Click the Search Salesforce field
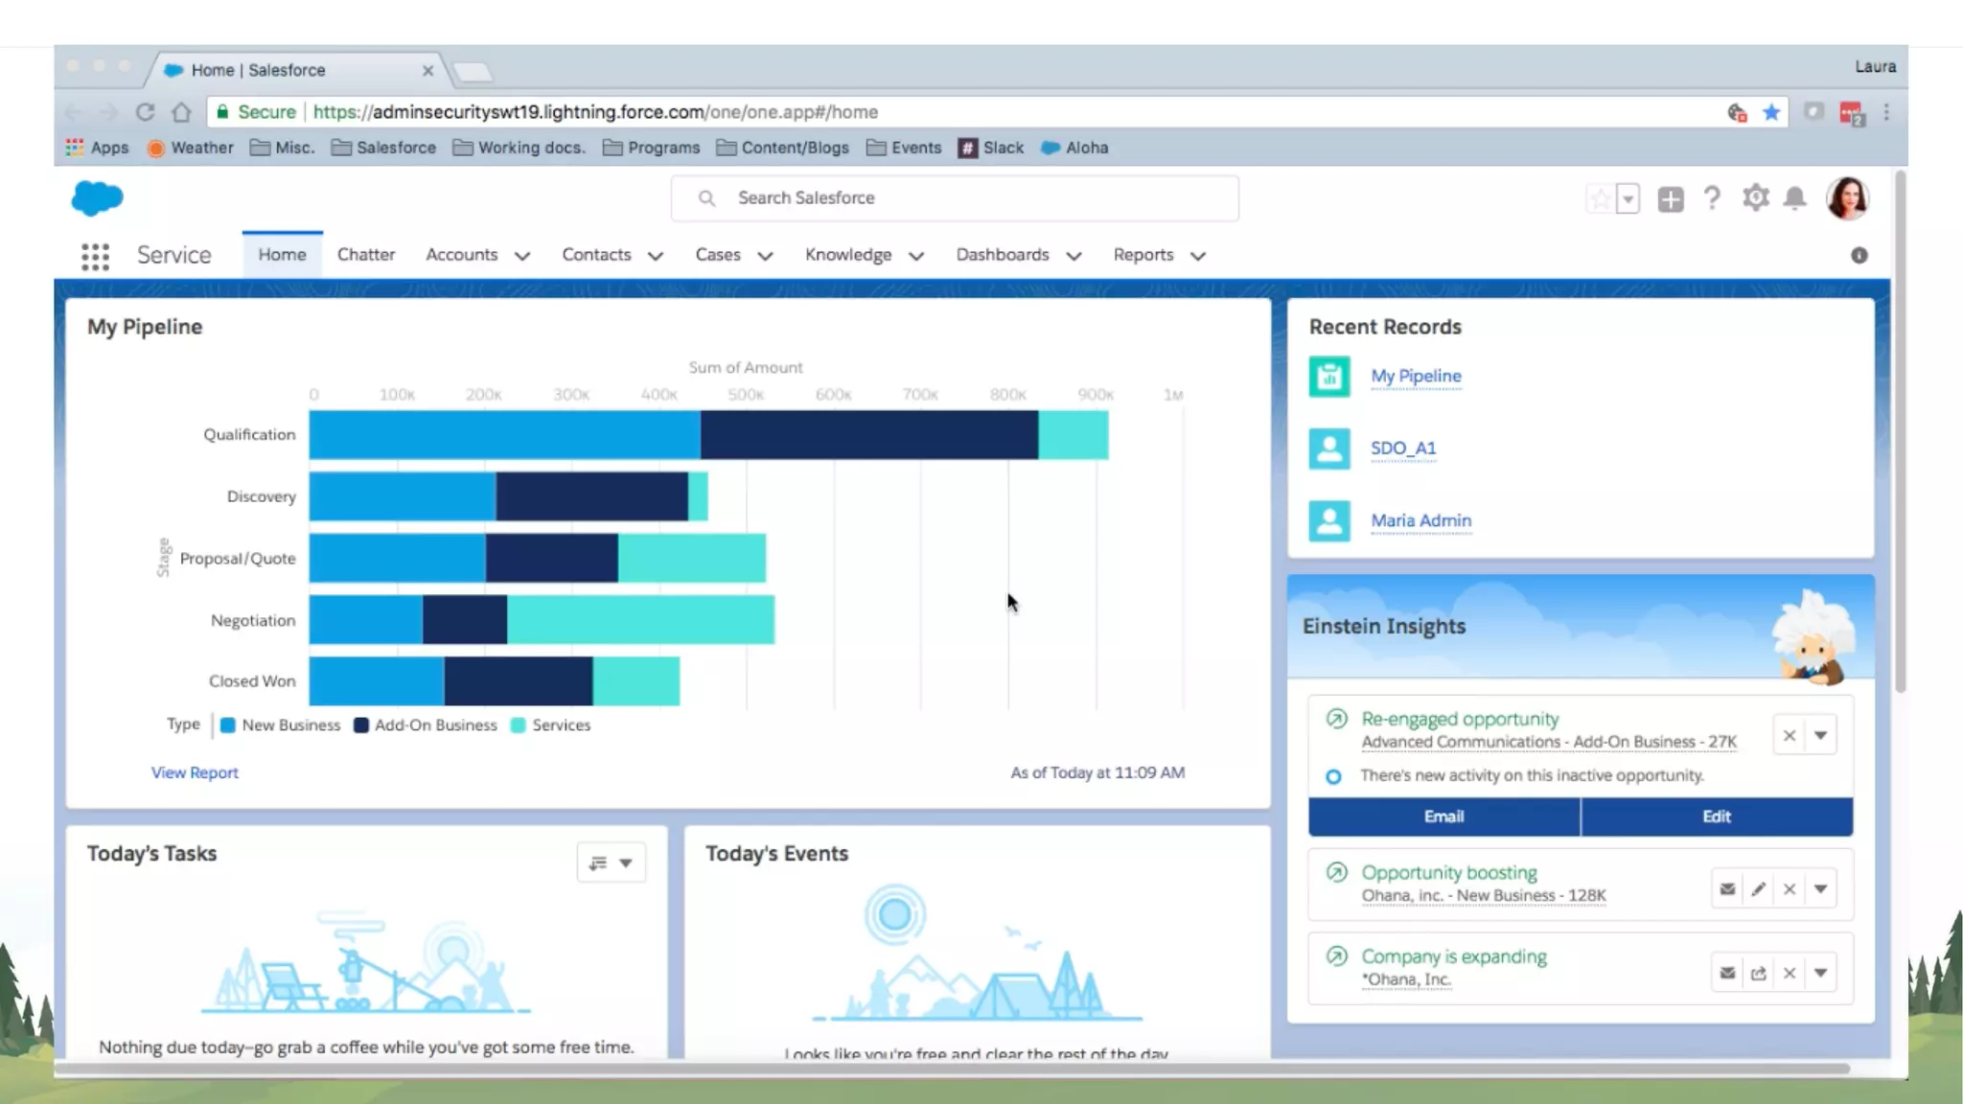Viewport: 1963px width, 1104px height. pyautogui.click(x=954, y=198)
